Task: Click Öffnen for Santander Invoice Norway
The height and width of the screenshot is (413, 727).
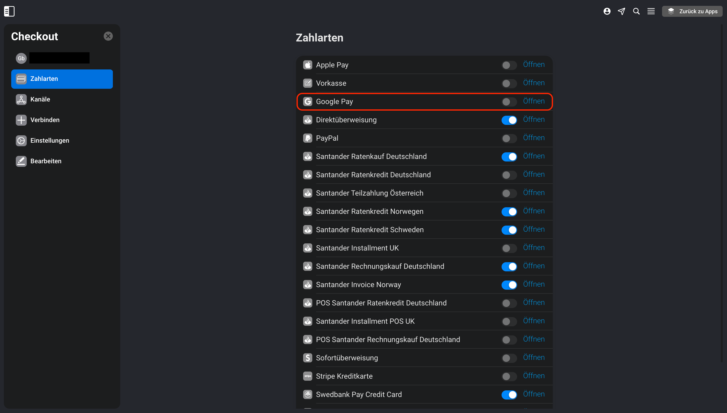Action: tap(534, 284)
